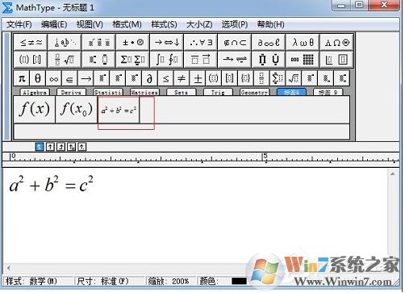Viewport: 405px width, 293px height.
Task: Insert the partial derivative symbol from small bar
Action: click(x=150, y=78)
